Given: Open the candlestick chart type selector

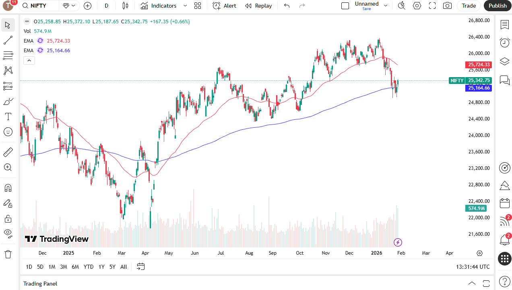Looking at the screenshot, I should point(125,6).
